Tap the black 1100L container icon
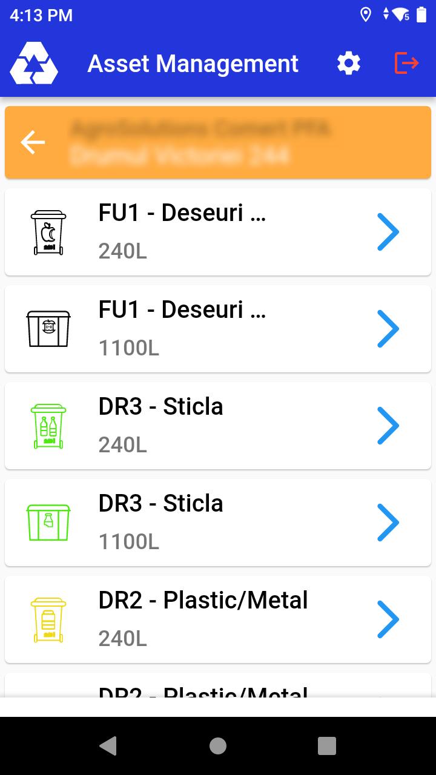Screen dimensions: 436x775 (48, 329)
